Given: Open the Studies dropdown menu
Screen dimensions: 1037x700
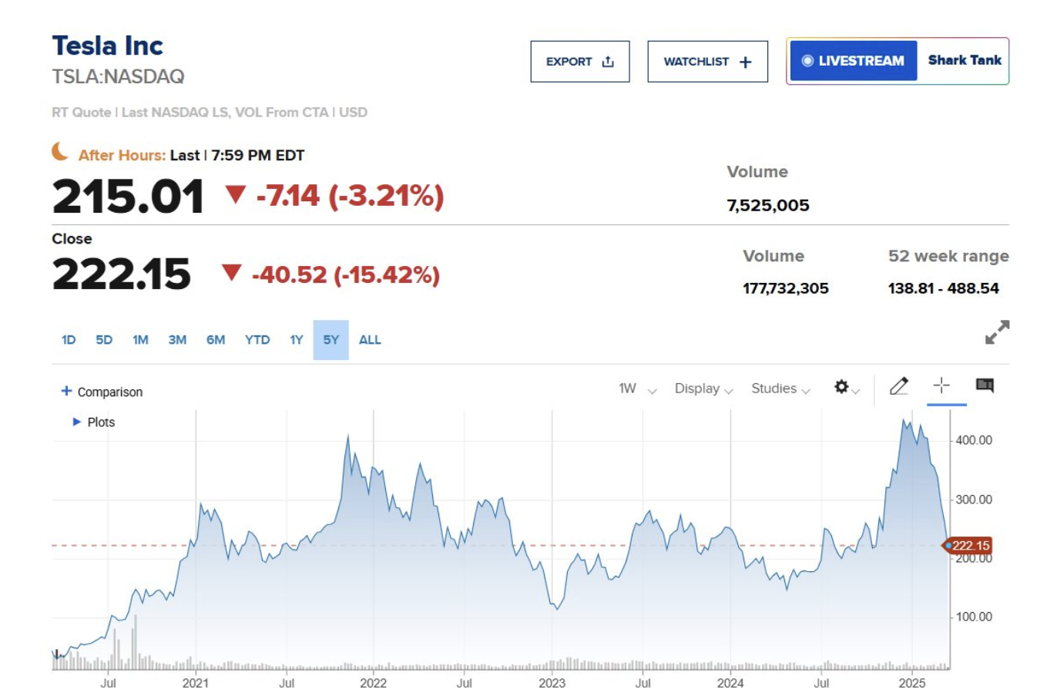Looking at the screenshot, I should tap(780, 389).
